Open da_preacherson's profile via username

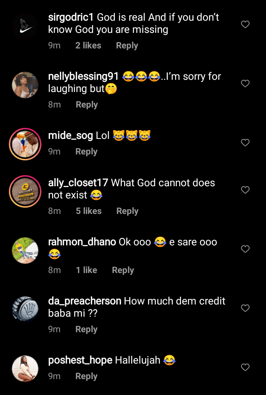tap(85, 301)
